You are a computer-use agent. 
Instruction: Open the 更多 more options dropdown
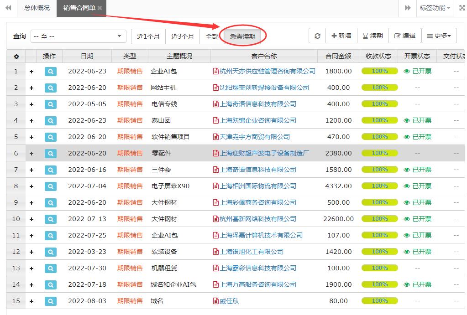click(x=439, y=36)
